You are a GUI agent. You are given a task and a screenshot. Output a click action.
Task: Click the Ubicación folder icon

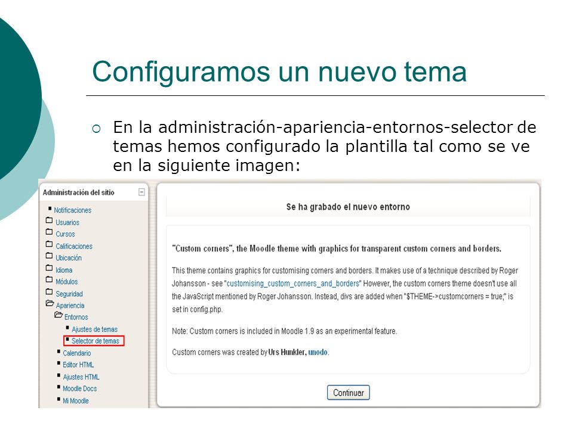pyautogui.click(x=50, y=256)
